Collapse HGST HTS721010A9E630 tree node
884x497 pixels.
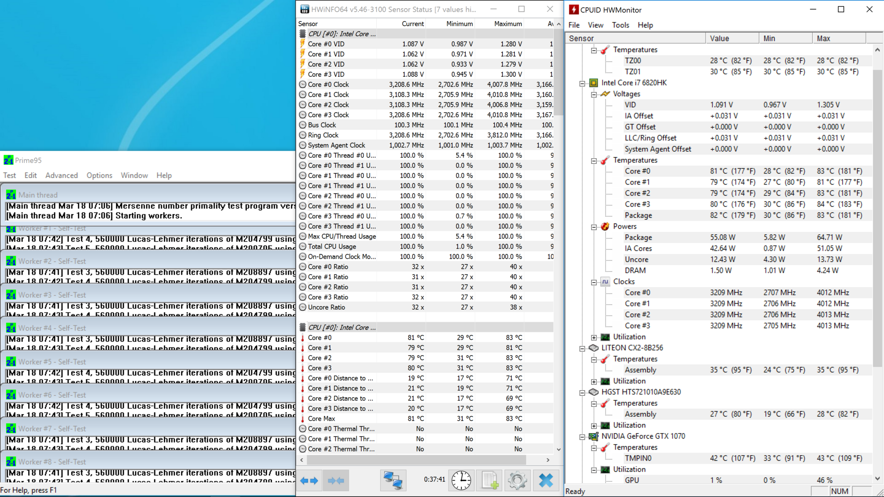click(x=582, y=393)
